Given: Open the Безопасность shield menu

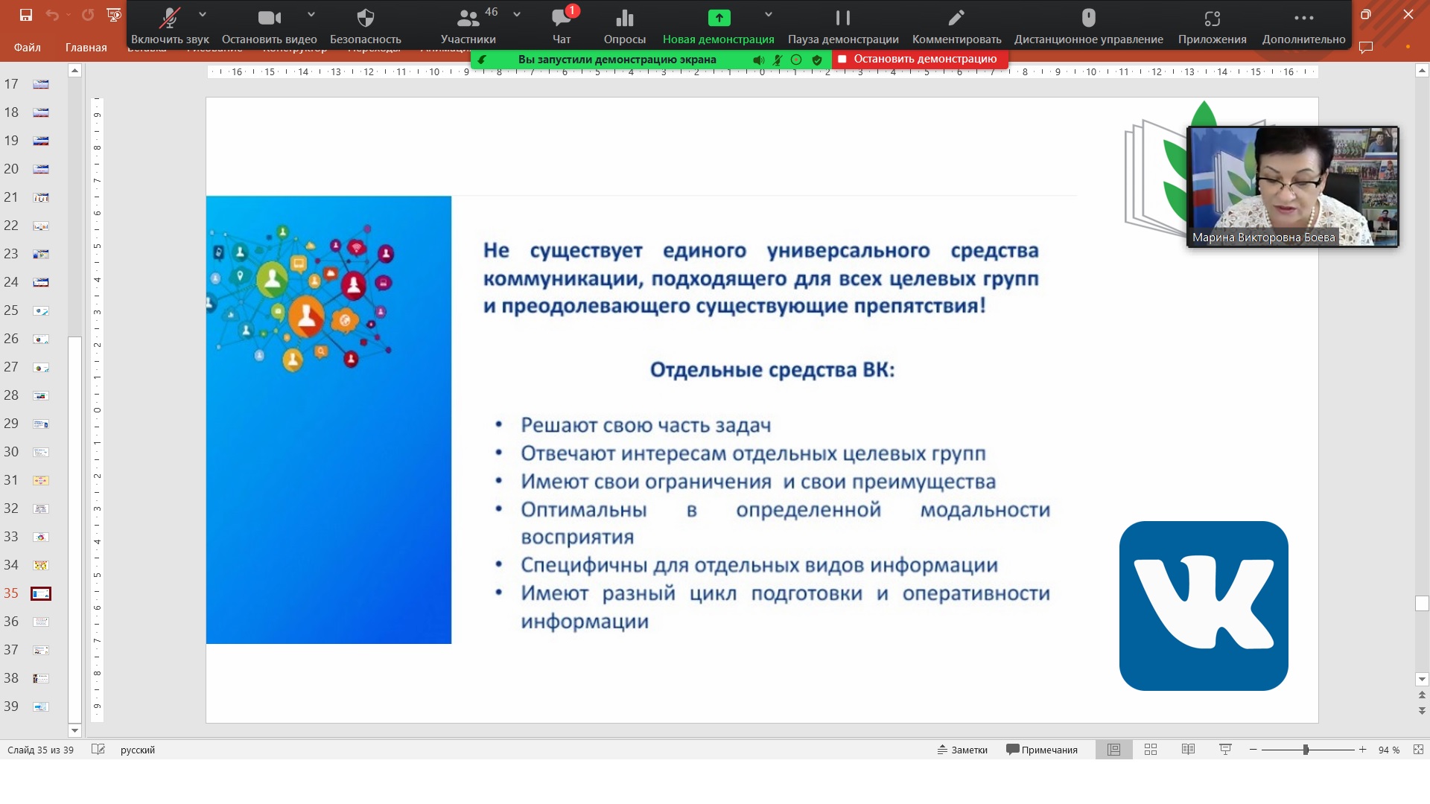Looking at the screenshot, I should 366,25.
